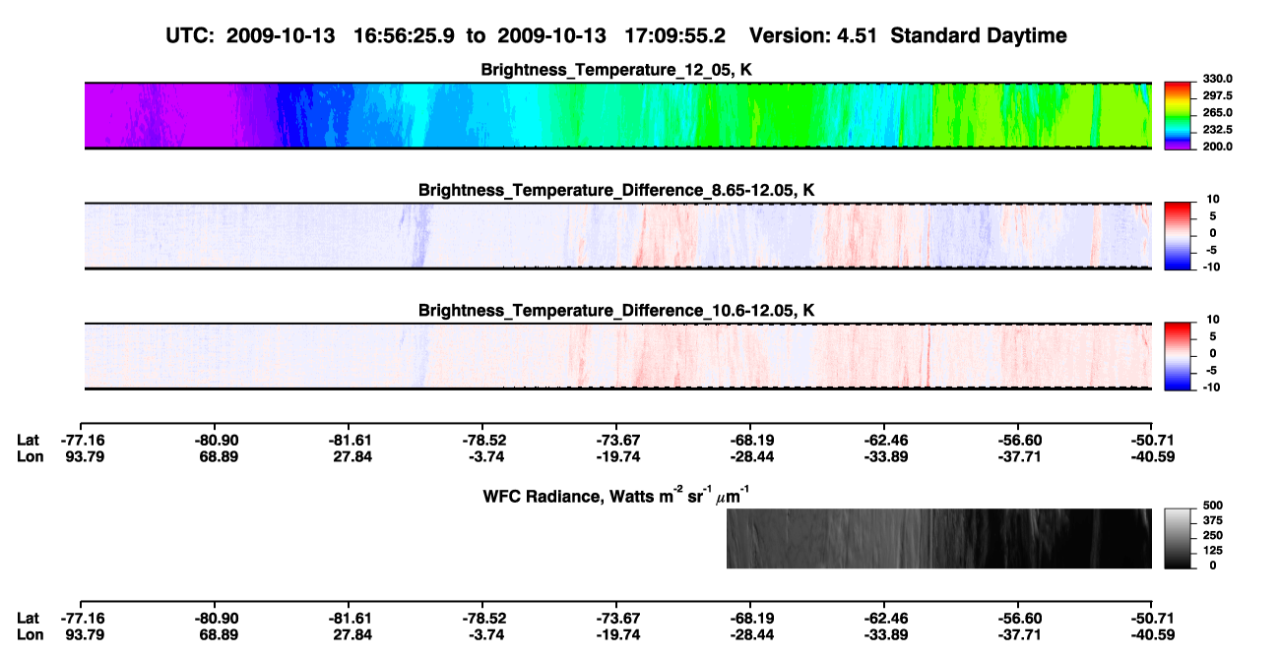The height and width of the screenshot is (656, 1280).
Task: Click lower axis tick label -73.67 latitude
Action: pos(614,619)
